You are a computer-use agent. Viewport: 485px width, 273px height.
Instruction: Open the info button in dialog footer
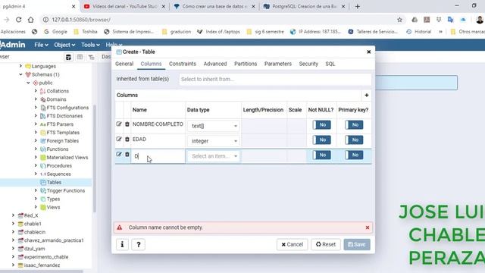pyautogui.click(x=122, y=244)
